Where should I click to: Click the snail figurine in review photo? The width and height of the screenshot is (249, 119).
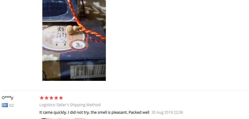pos(73,30)
